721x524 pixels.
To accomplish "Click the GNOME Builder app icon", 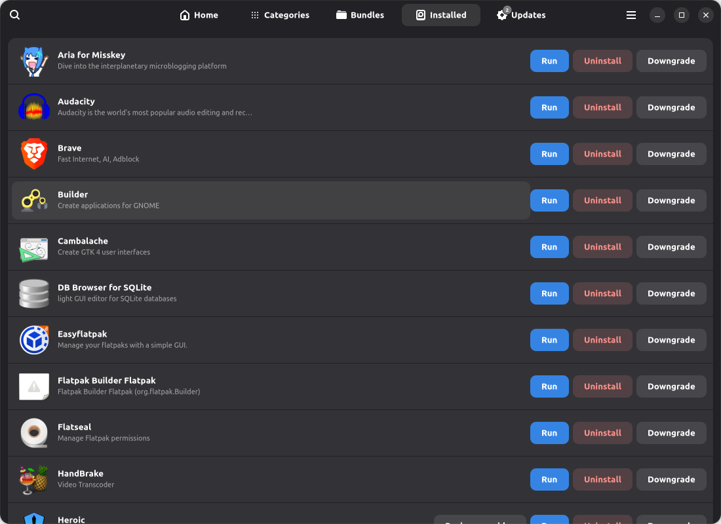I will tap(34, 200).
